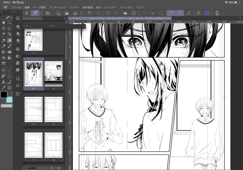Click the tutorial/help question mark icon
Screen dimensions: 243x170
[198, 13]
